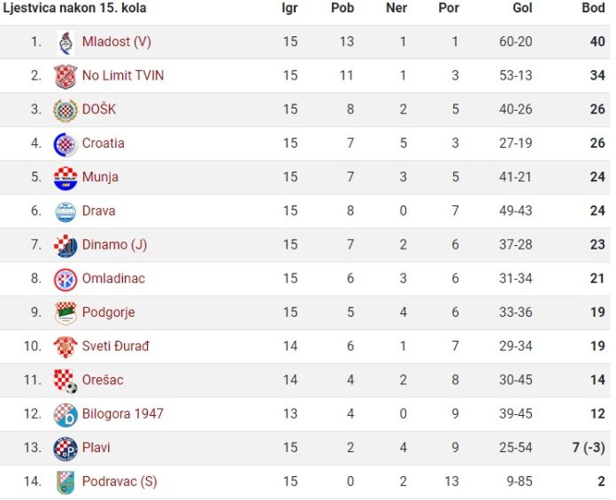The width and height of the screenshot is (616, 500).
Task: Click the Drava club crest icon
Action: point(65,212)
